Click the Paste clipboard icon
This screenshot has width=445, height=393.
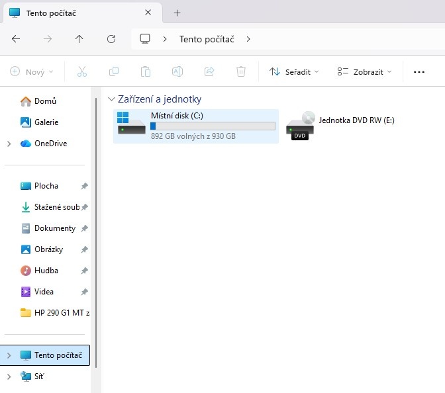coord(146,71)
